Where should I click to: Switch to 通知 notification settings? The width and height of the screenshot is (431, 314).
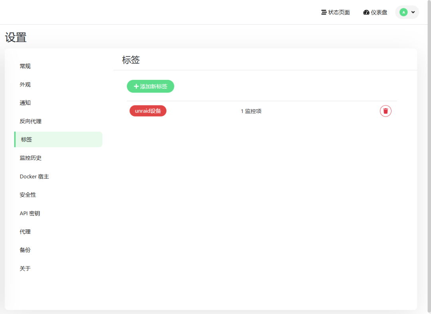tap(25, 103)
